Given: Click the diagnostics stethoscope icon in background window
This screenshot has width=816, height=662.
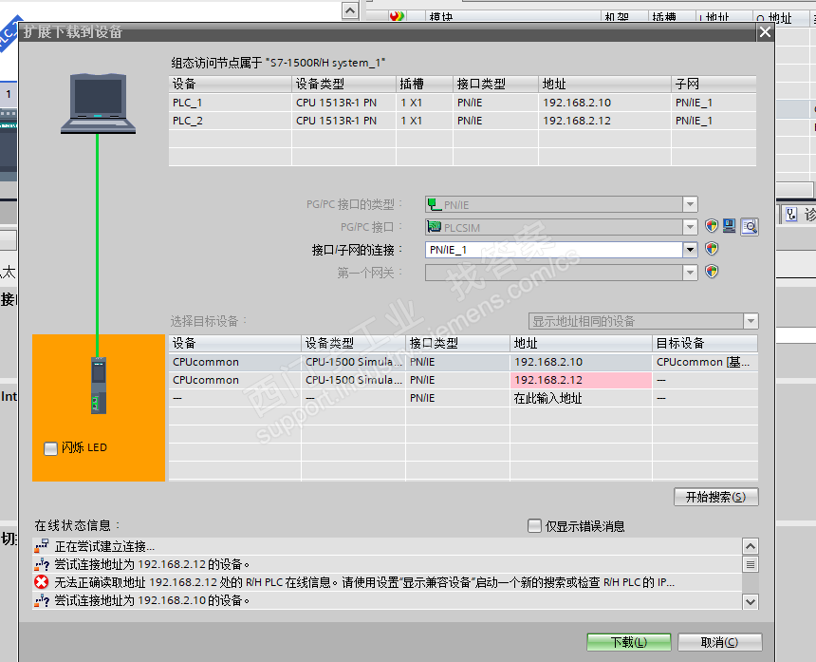Looking at the screenshot, I should (x=791, y=214).
